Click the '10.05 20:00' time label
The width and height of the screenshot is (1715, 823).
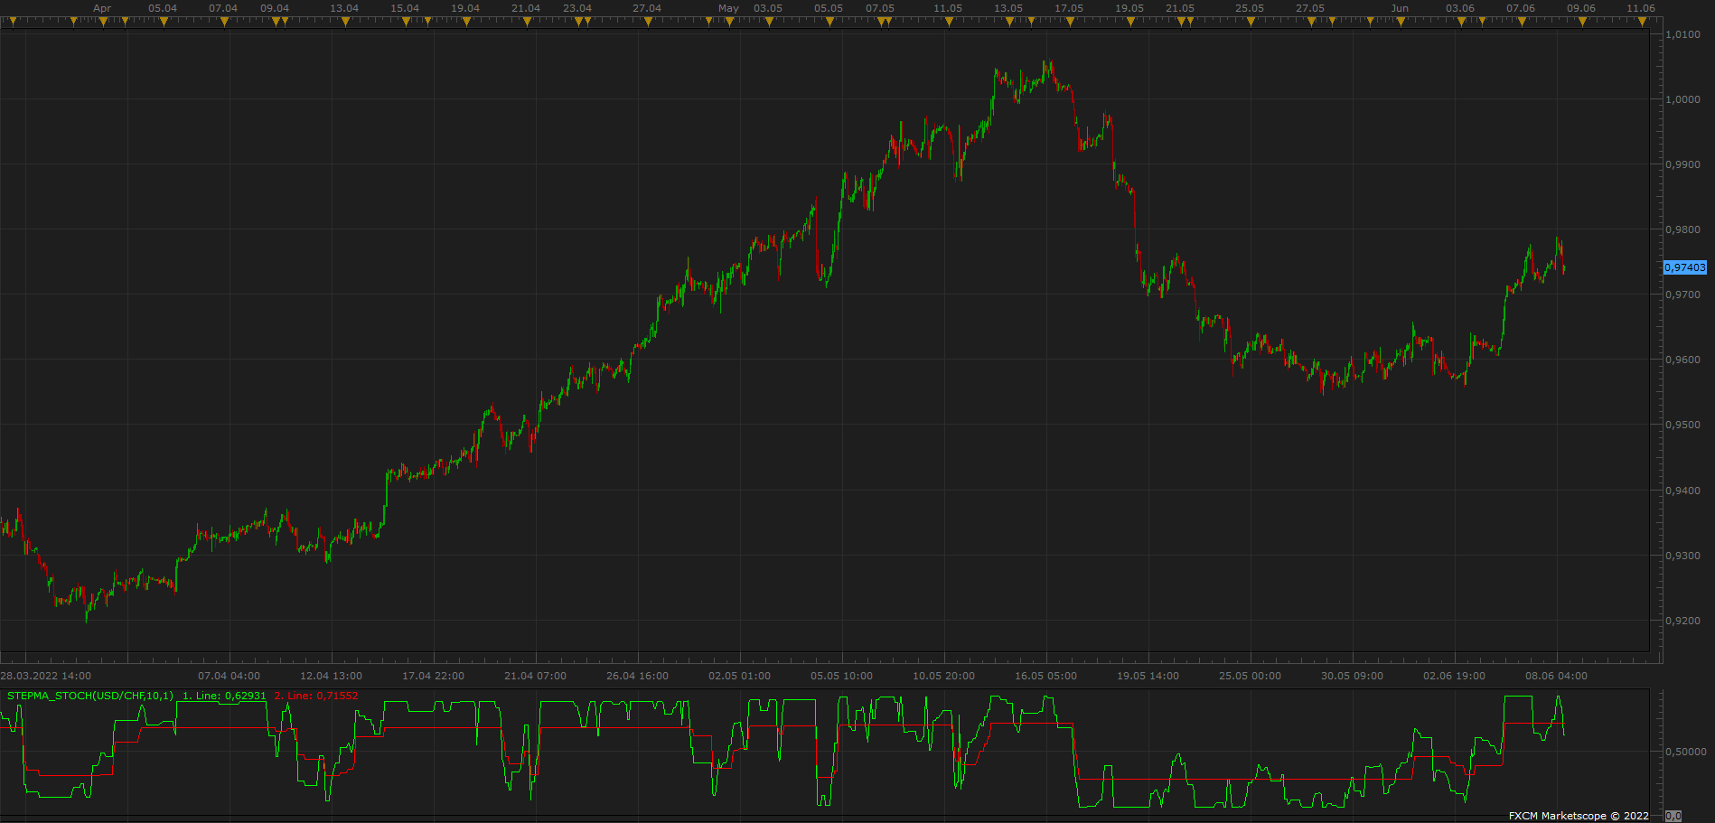tap(944, 676)
